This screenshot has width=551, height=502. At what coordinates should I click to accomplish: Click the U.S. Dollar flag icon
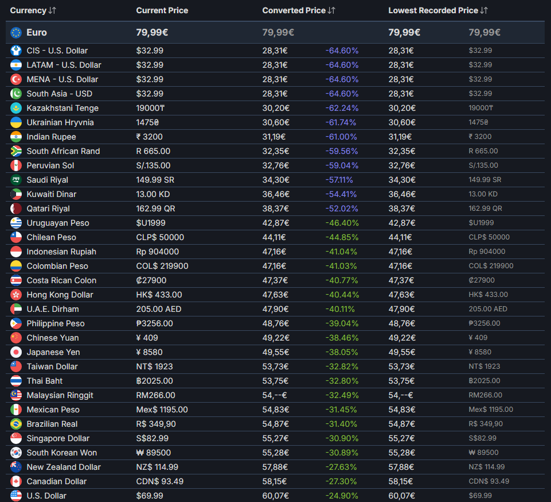click(16, 496)
